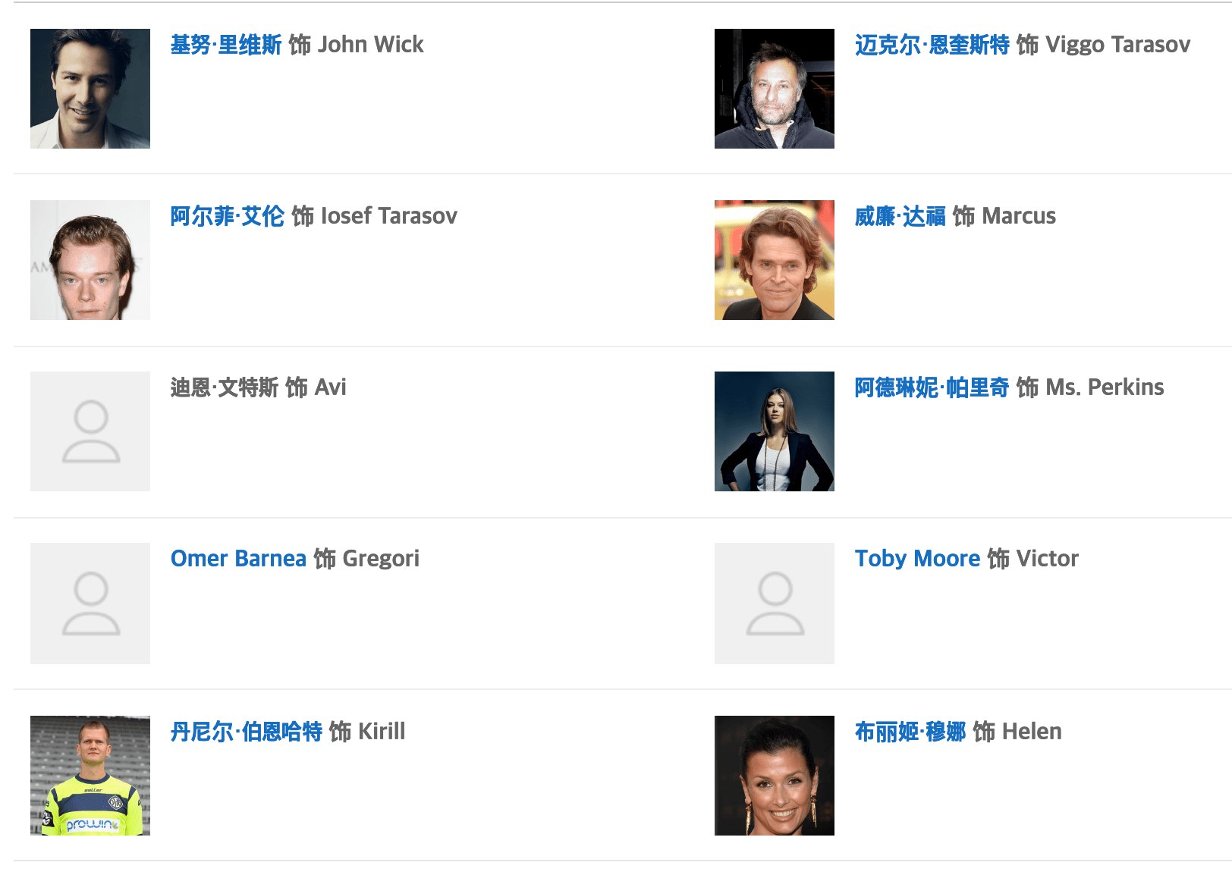Click the 阿尔菲·艾伦 name link
Viewport: 1232px width, 878px height.
pyautogui.click(x=228, y=216)
